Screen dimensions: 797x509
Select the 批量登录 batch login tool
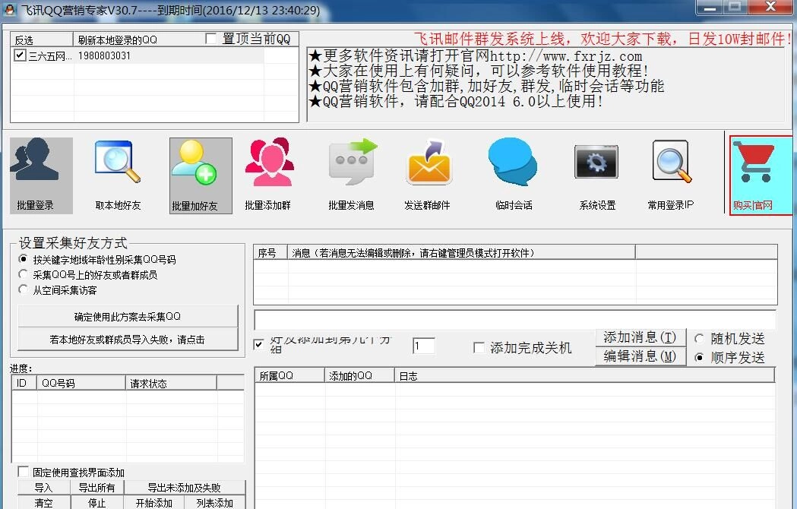pyautogui.click(x=40, y=175)
